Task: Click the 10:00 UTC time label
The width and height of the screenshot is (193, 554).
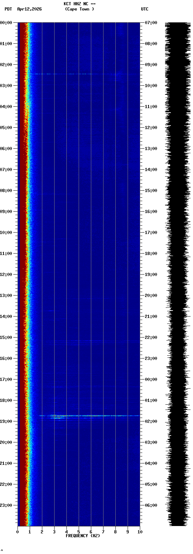Action: (151, 86)
